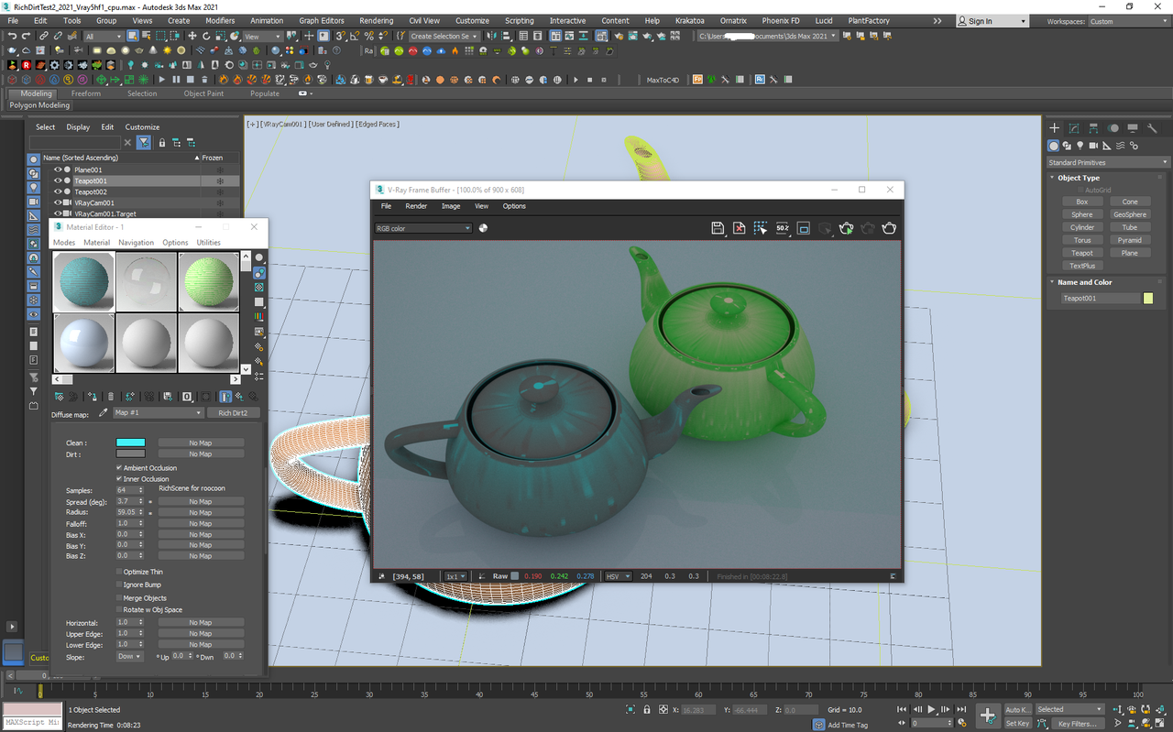Hide Teapot002 with its eye icon
The image size is (1173, 732).
[58, 192]
